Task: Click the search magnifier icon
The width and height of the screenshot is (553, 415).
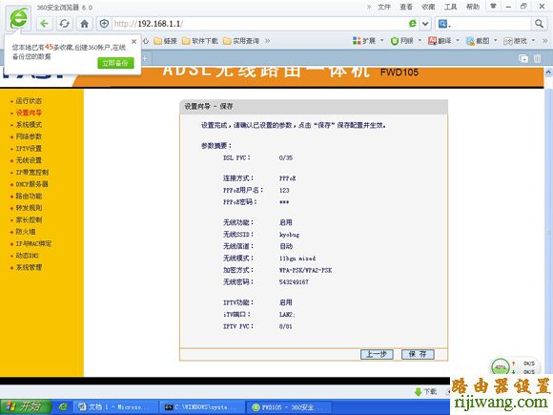Action: pos(539,24)
